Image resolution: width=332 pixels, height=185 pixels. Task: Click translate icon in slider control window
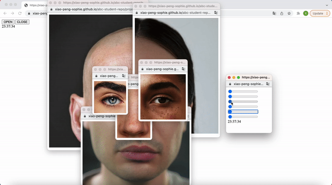click(268, 84)
